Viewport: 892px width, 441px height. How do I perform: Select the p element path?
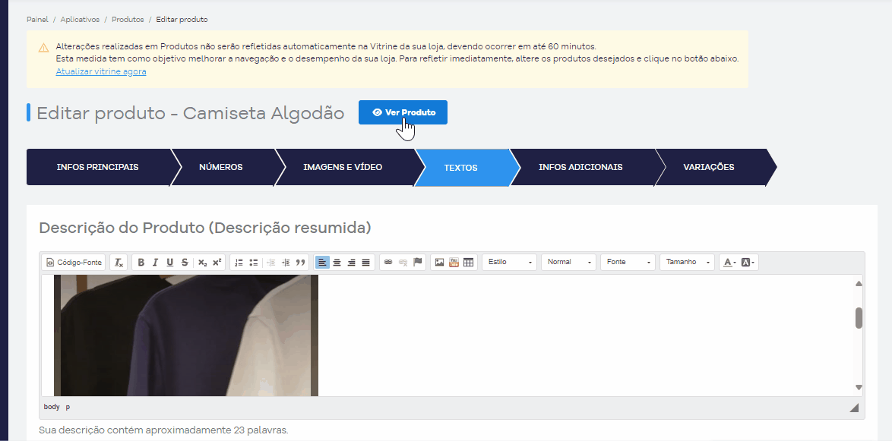[x=68, y=407]
